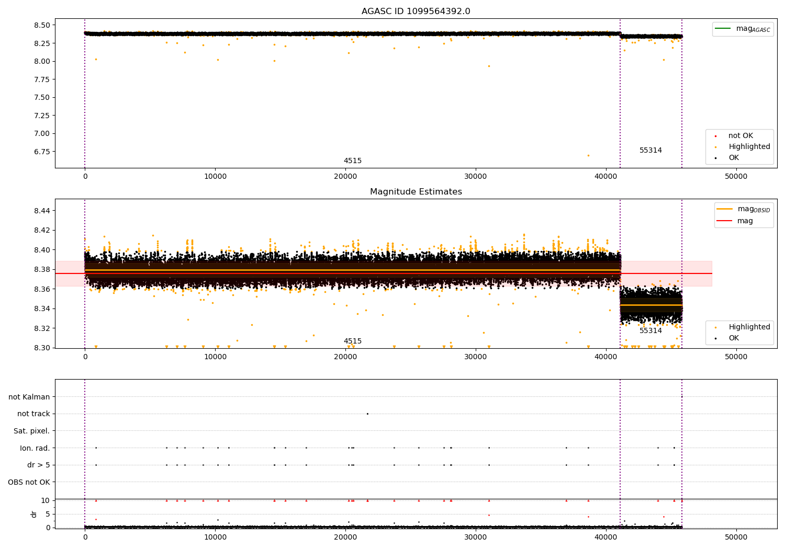The width and height of the screenshot is (785, 549).
Task: Click the plot title AGASC ID 1099564392.0
Action: [416, 12]
